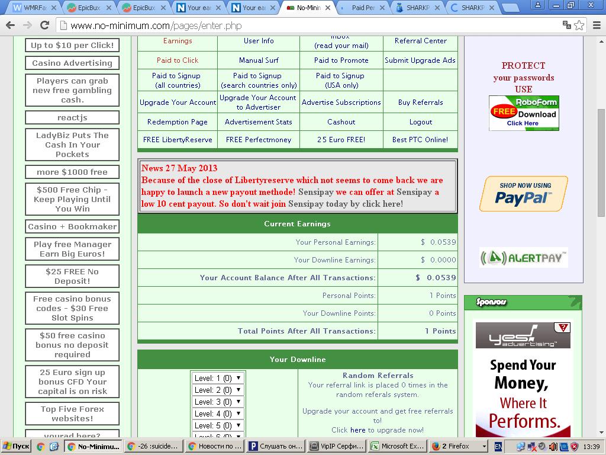Open a new tab with the new-tab button
This screenshot has height=455, width=606.
coord(510,7)
